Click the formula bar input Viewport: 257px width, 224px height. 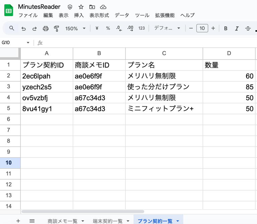(x=149, y=43)
